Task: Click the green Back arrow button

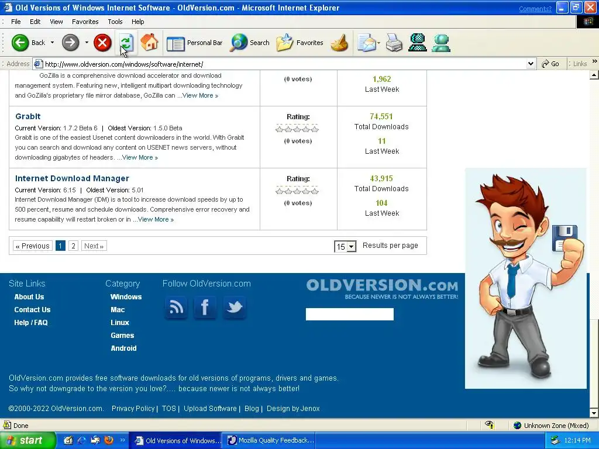Action: [x=20, y=42]
